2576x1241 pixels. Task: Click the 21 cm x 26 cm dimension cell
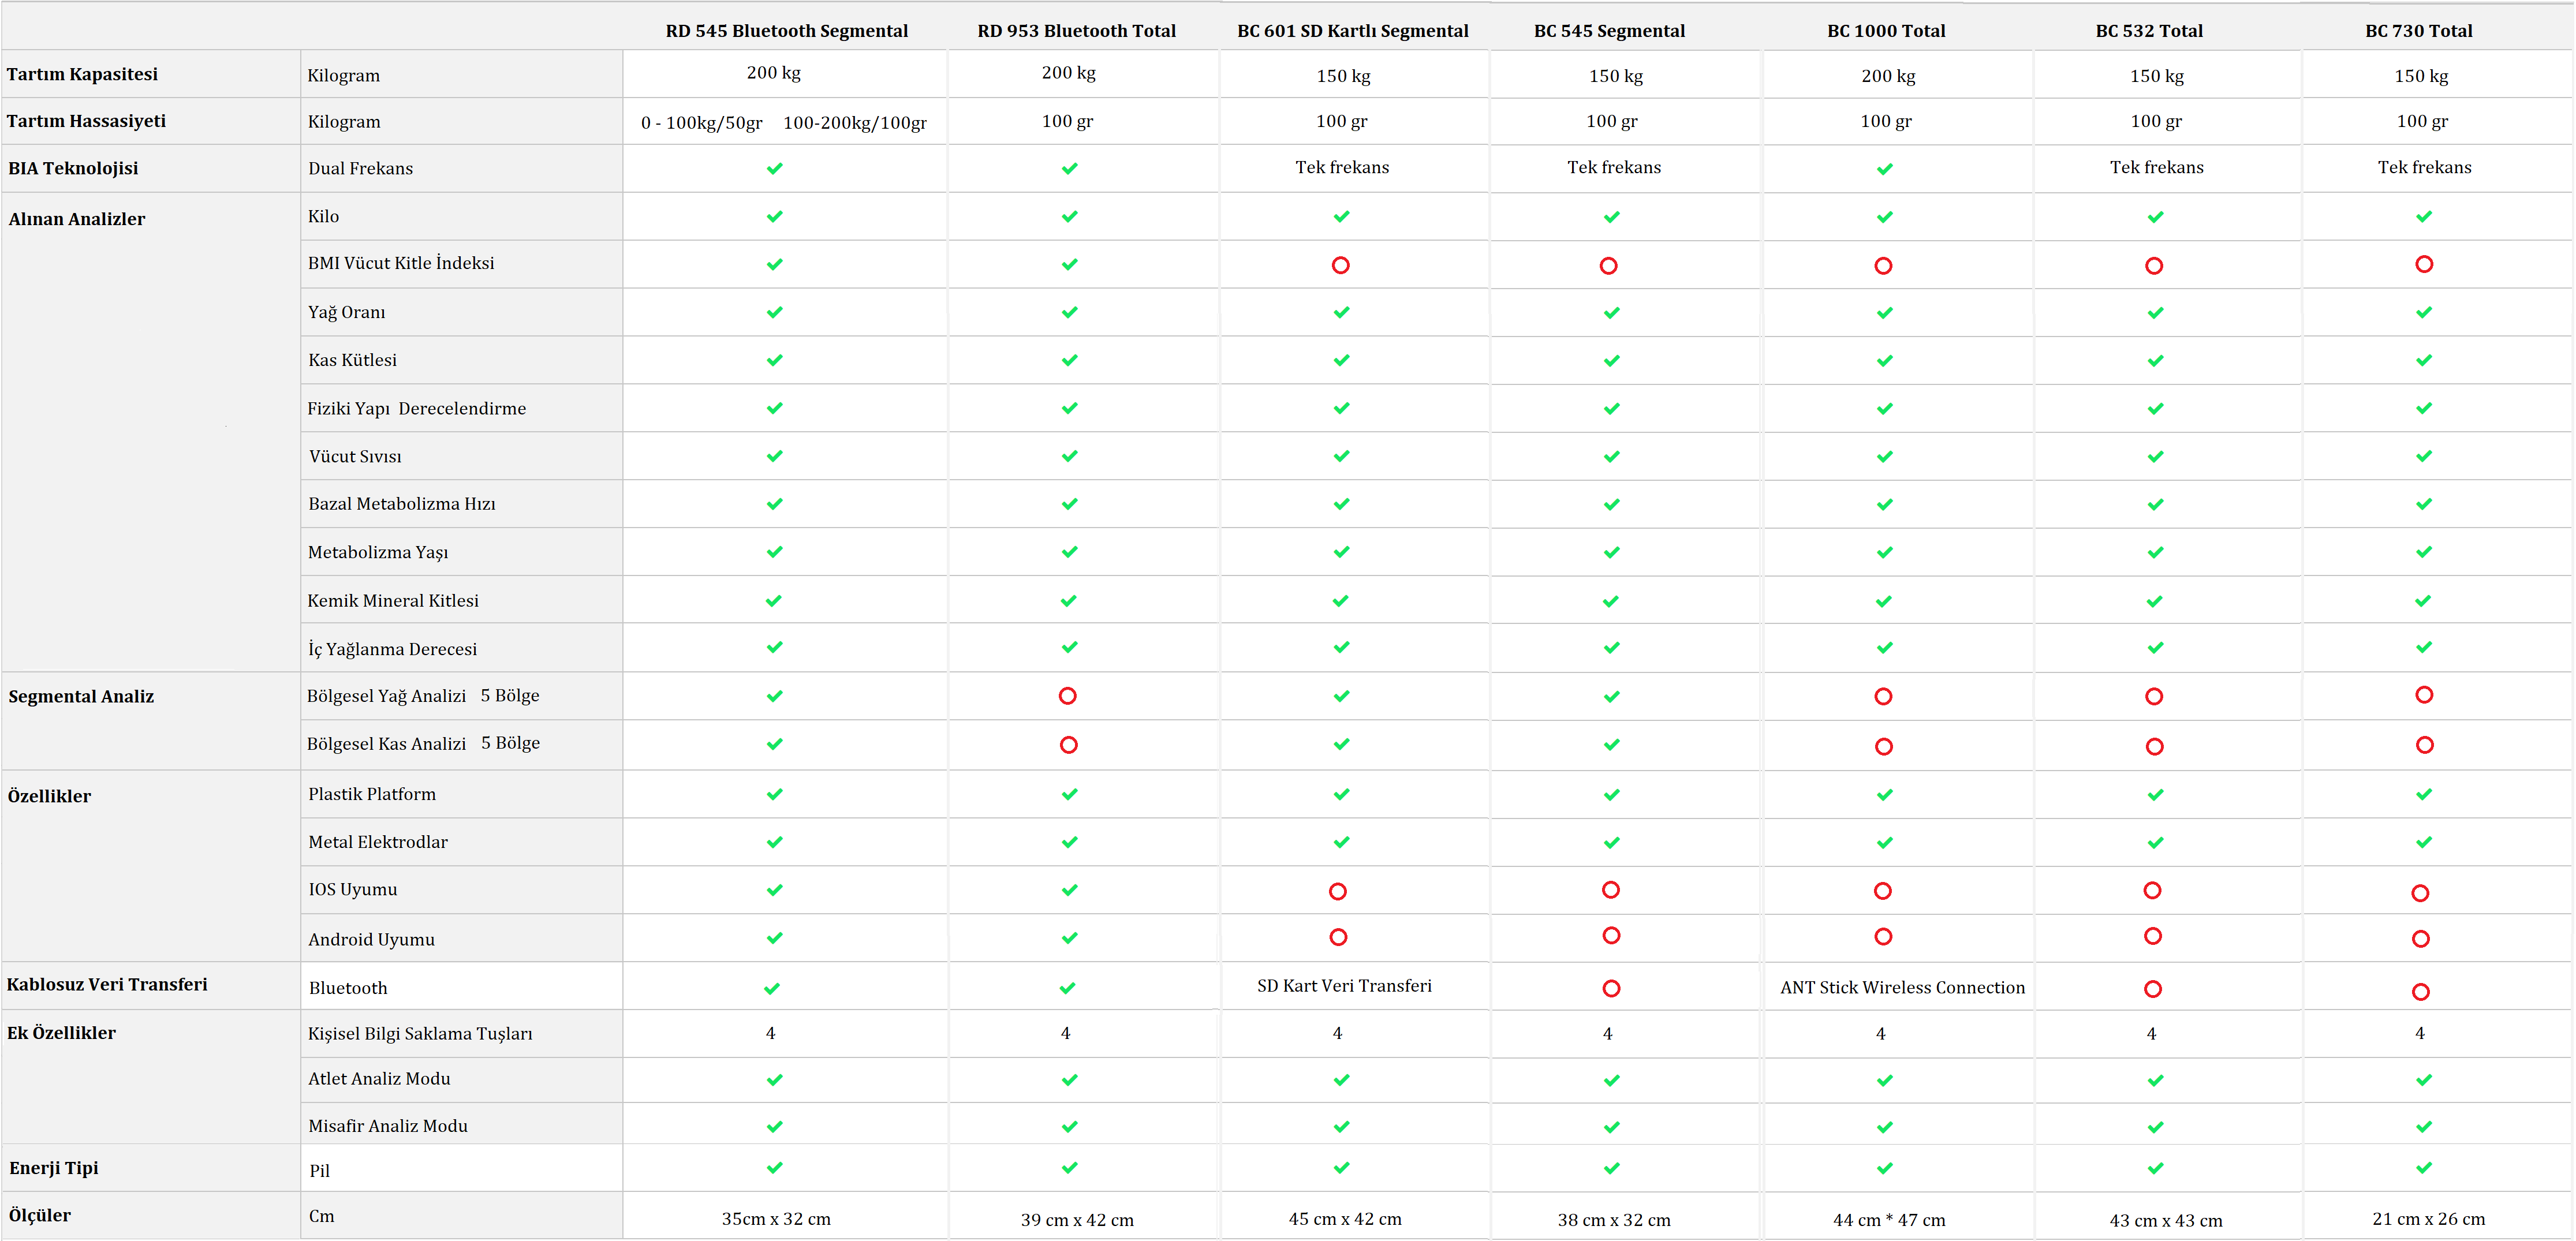(2428, 1219)
